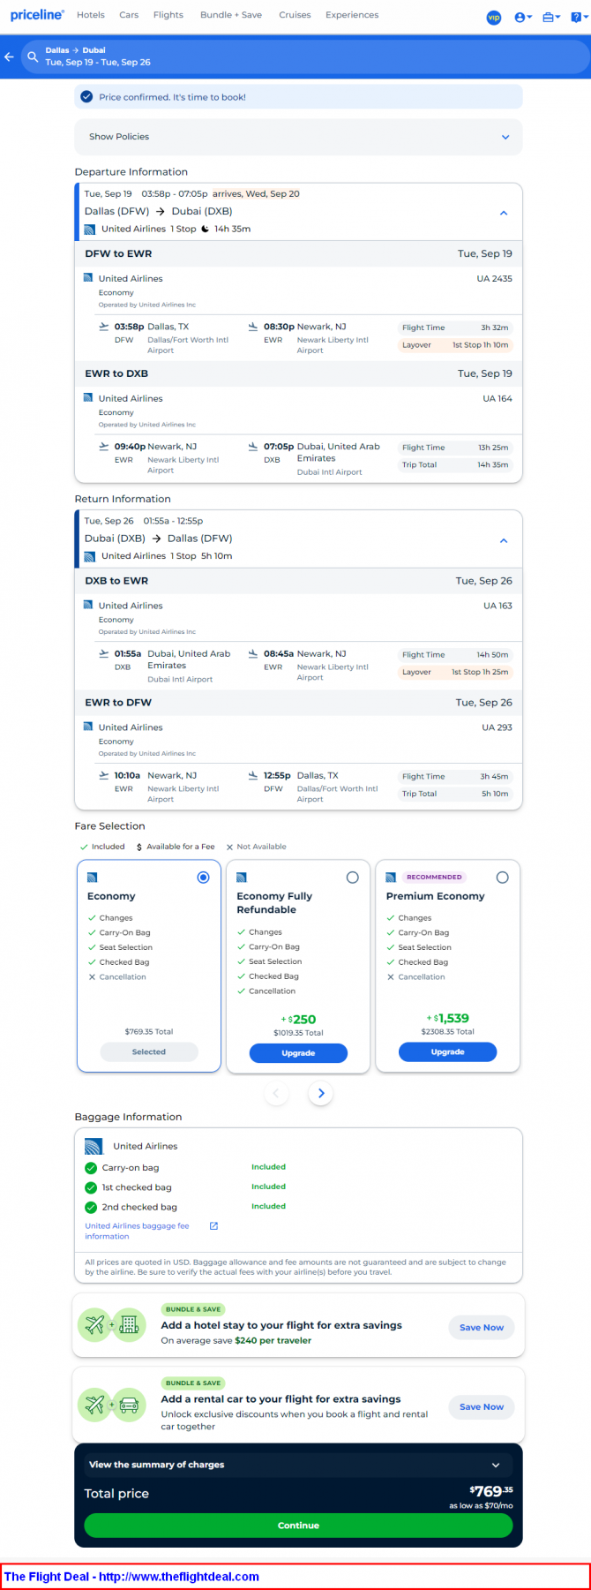Click the $2308.35 Total on Premium Economy
The height and width of the screenshot is (1590, 591).
(447, 1032)
